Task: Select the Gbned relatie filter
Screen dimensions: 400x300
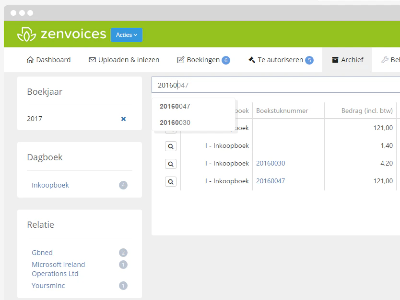Action: click(x=41, y=252)
